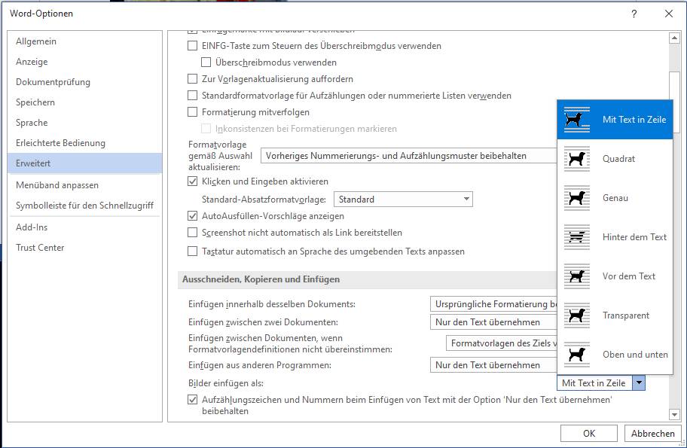
Task: Check Screenshot nicht automatisch als Link bereitstellen
Action: [x=192, y=233]
